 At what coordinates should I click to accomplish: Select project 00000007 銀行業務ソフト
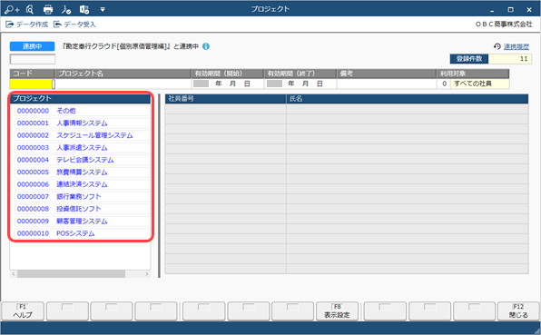[82, 197]
